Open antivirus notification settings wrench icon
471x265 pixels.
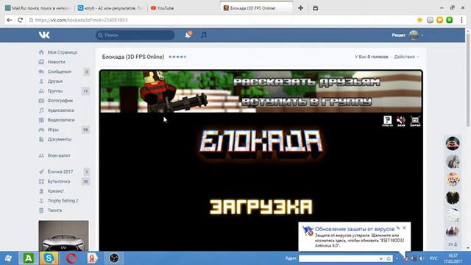click(x=397, y=228)
